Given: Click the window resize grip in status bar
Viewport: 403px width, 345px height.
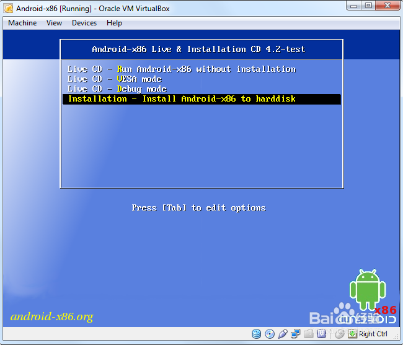Looking at the screenshot, I should pyautogui.click(x=396, y=337).
